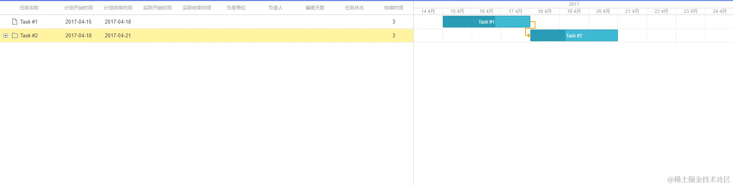
Task: Click the Task #2 bar in the Gantt chart
Action: click(574, 35)
